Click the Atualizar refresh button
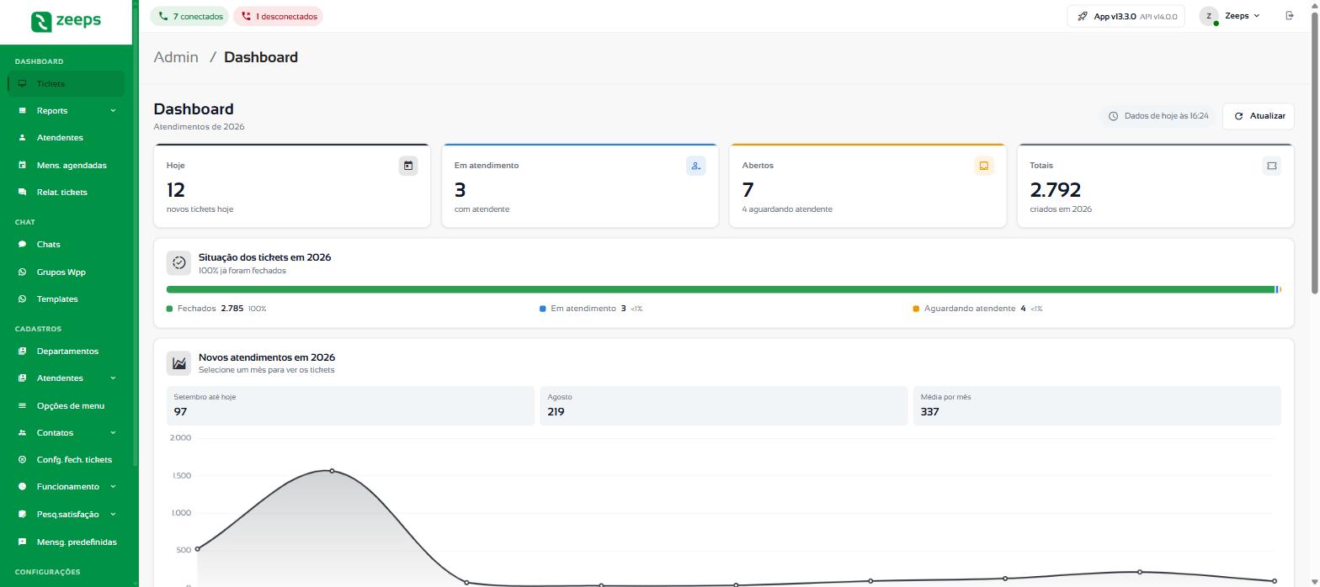Screen dimensions: 1320x587 click(1259, 116)
